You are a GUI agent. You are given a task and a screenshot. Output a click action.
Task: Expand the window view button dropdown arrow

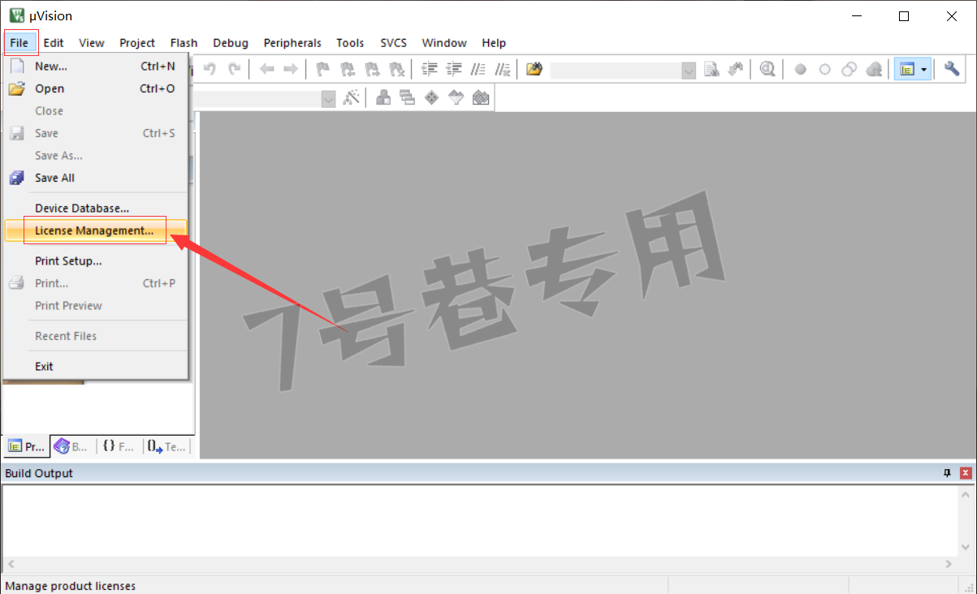924,69
